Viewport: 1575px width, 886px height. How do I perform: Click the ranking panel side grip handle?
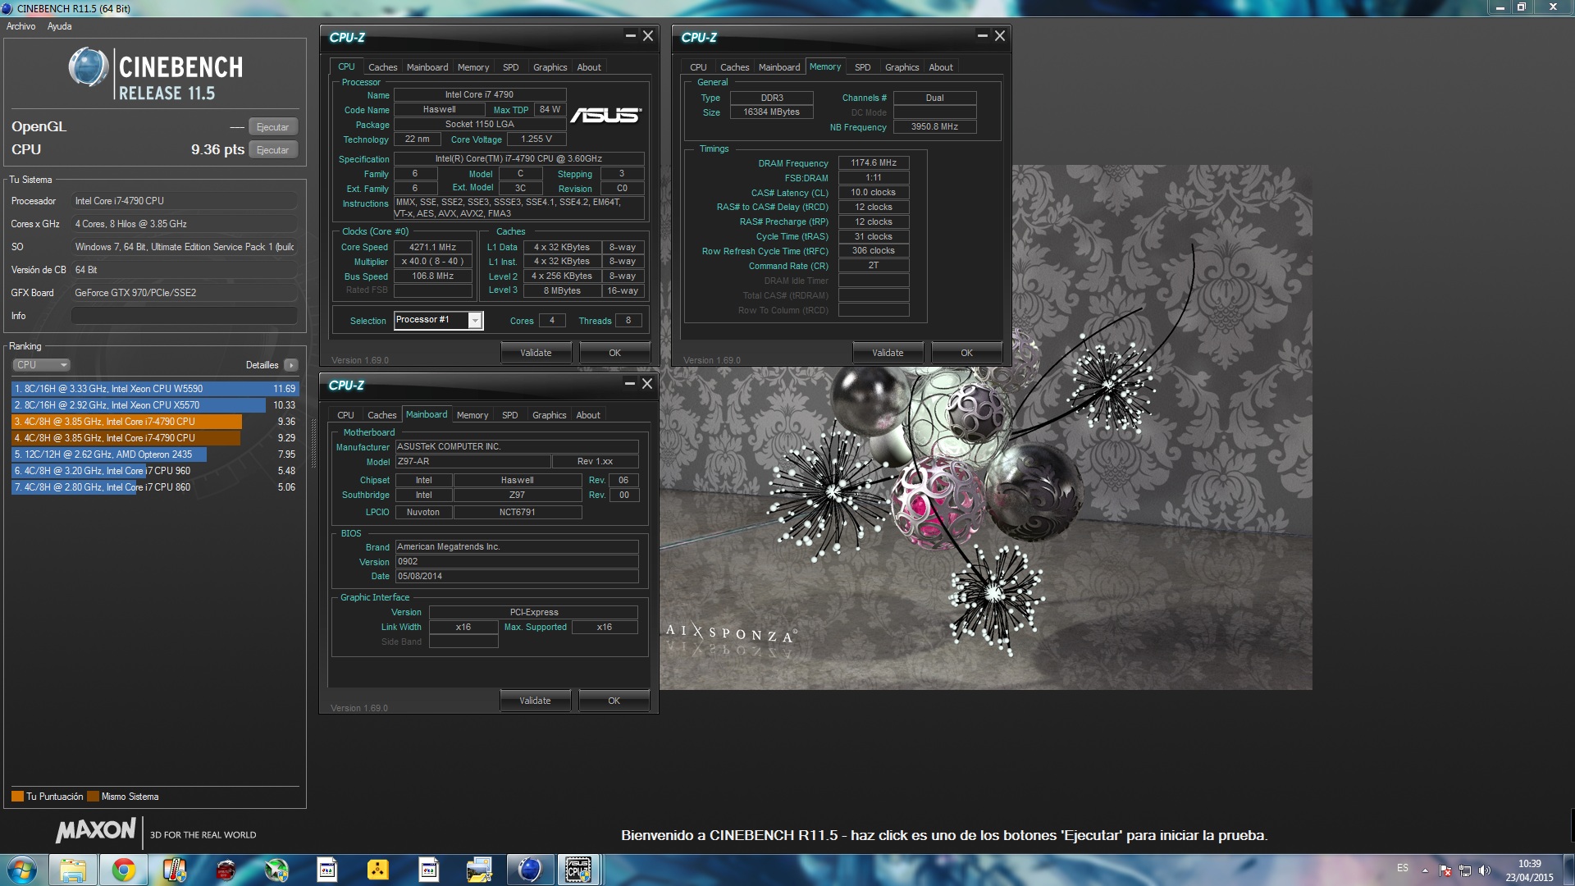click(313, 443)
